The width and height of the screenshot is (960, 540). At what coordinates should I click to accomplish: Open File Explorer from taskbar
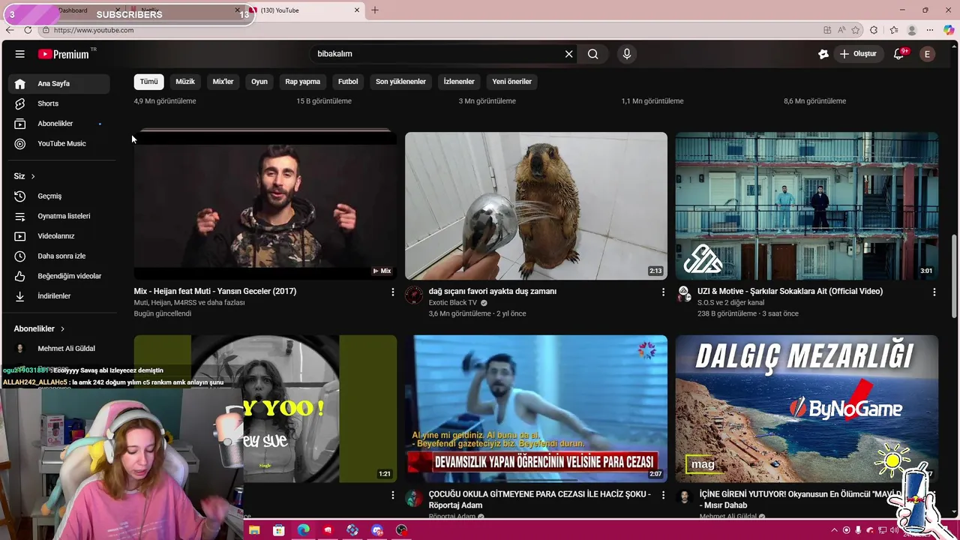(254, 530)
